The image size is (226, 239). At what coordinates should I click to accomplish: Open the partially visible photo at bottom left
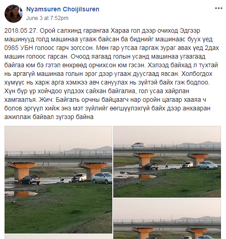(x=58, y=237)
